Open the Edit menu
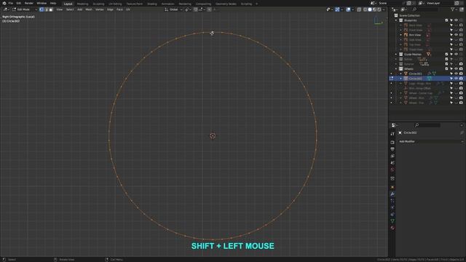This screenshot has height=262, width=466. click(19, 3)
